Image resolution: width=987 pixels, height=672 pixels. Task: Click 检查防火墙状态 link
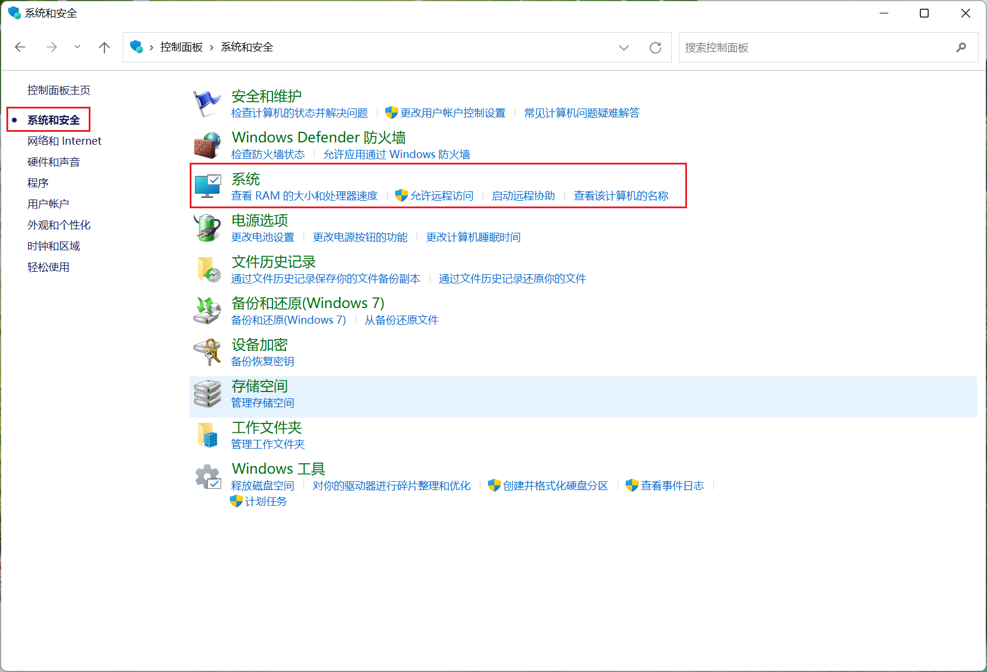268,154
